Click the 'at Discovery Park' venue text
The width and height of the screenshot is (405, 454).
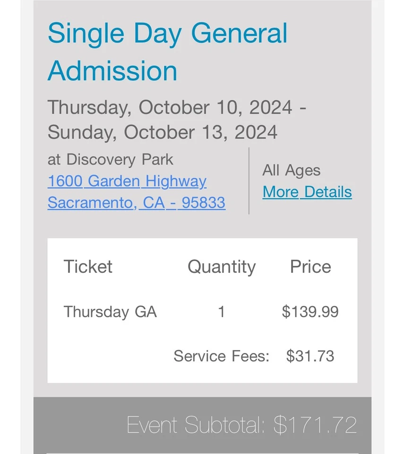coord(110,159)
